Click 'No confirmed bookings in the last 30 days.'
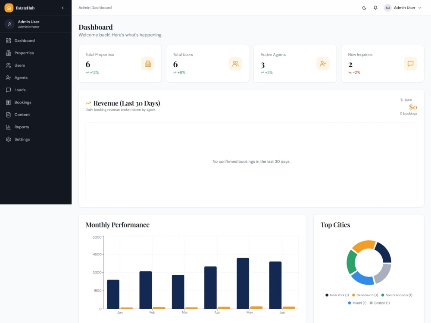 pyautogui.click(x=251, y=161)
